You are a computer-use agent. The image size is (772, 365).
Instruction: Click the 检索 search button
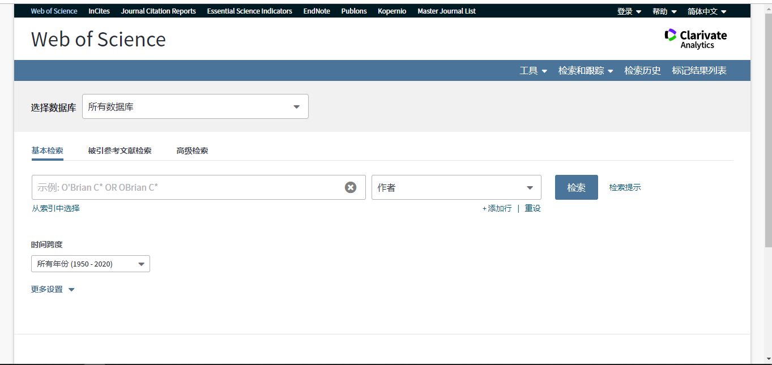(576, 187)
